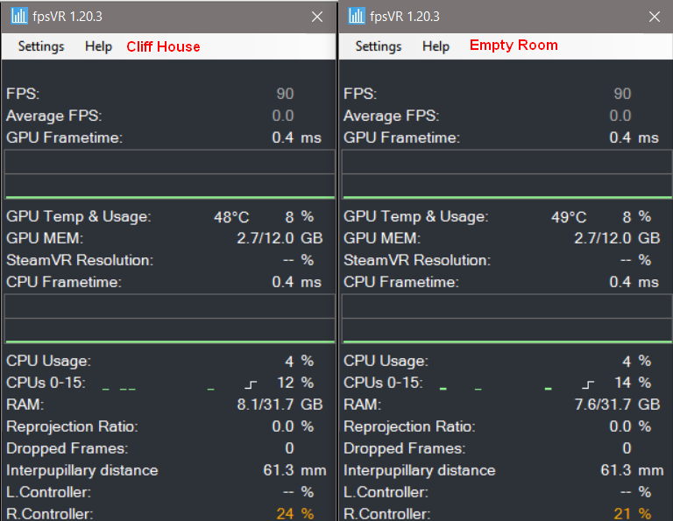Open Help menu in the Empty Room window
Viewport: 673px width, 521px height.
[x=436, y=46]
